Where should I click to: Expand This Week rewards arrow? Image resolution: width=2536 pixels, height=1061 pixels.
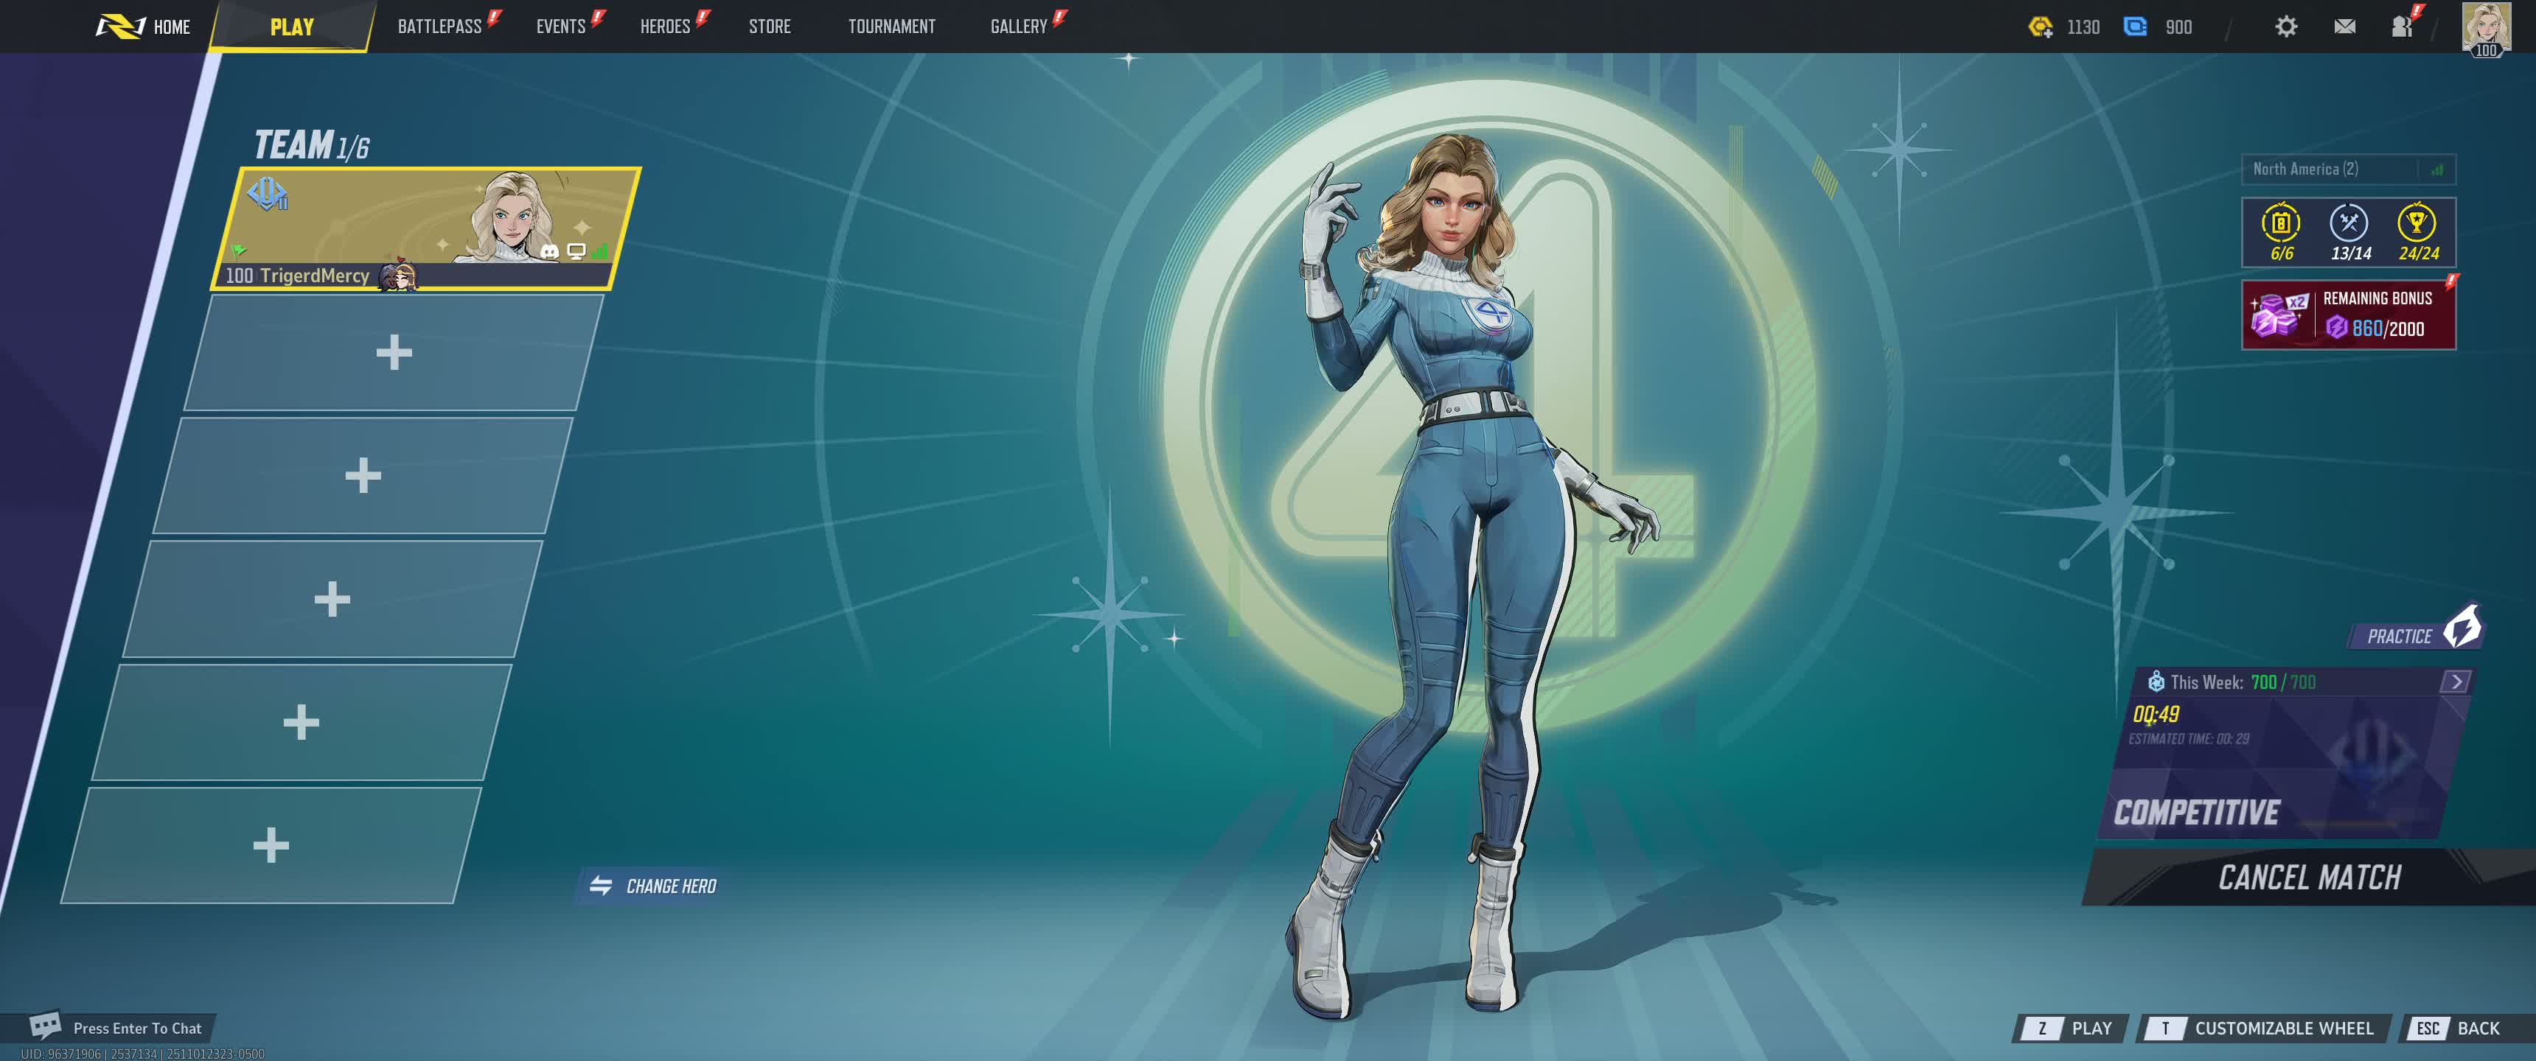coord(2455,682)
